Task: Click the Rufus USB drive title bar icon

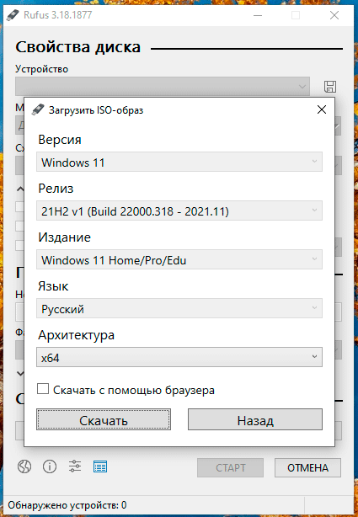Action: (13, 15)
